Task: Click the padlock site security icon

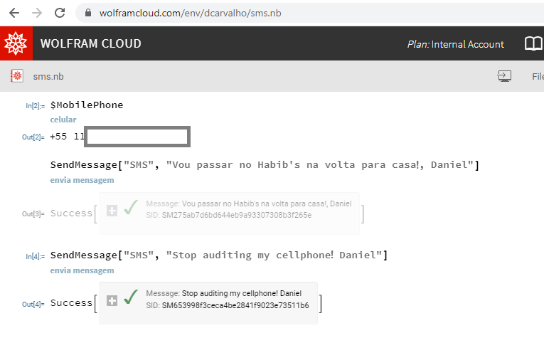Action: (88, 13)
